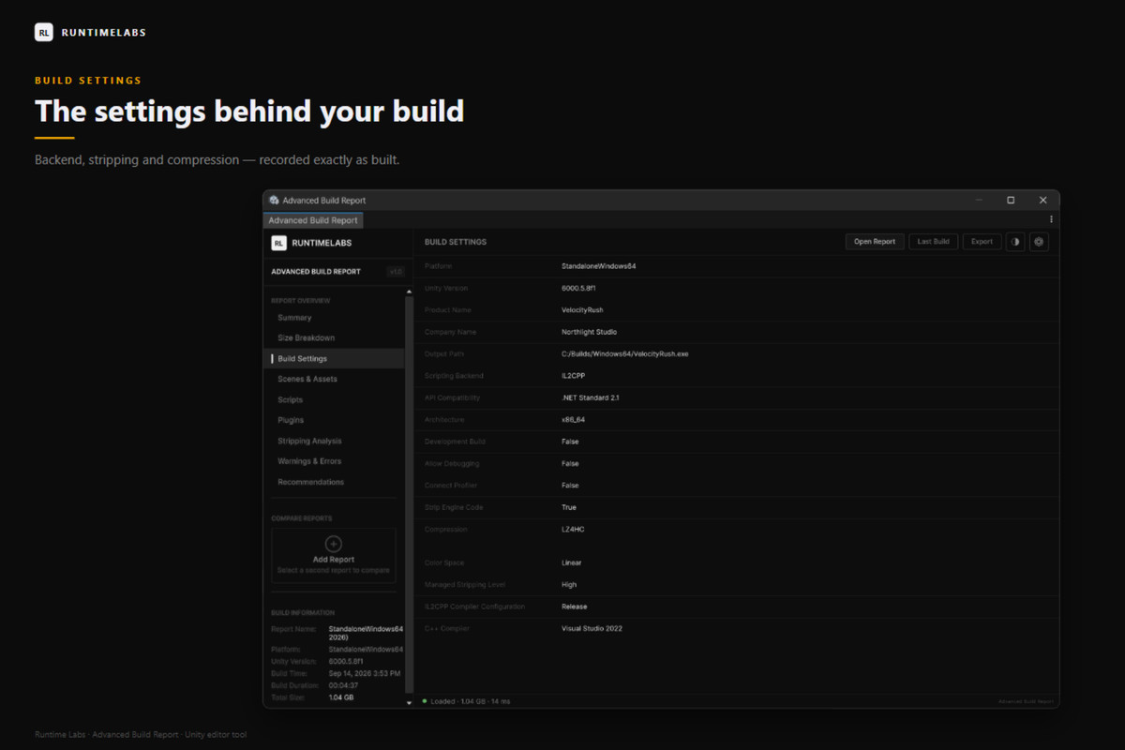Viewport: 1125px width, 750px height.
Task: Click the sidebar scroll down arrow
Action: pos(409,702)
